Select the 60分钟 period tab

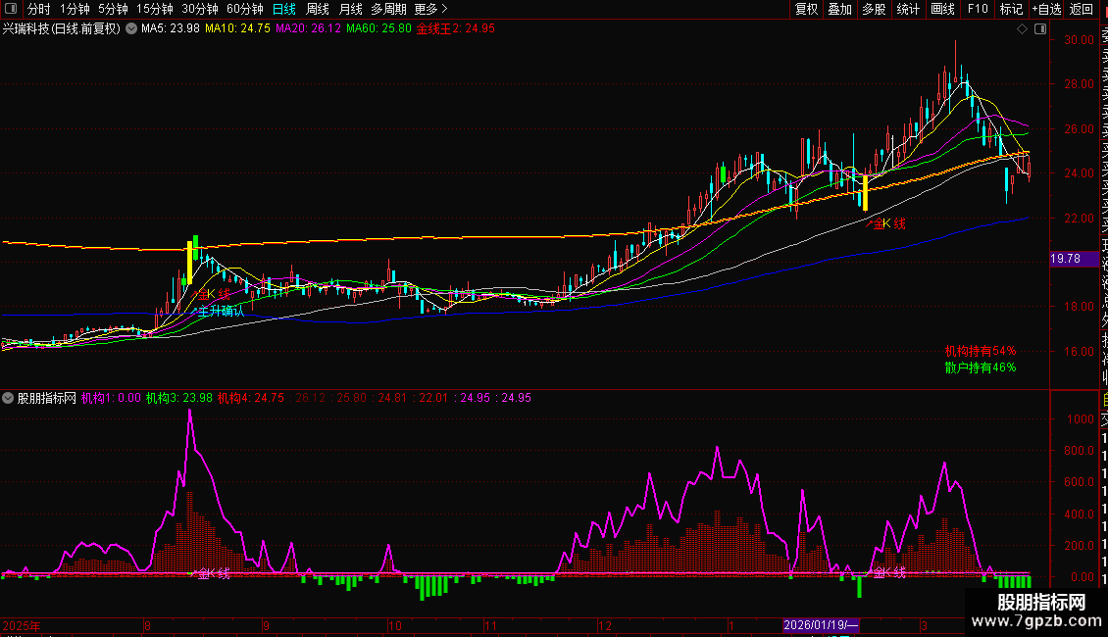[245, 9]
